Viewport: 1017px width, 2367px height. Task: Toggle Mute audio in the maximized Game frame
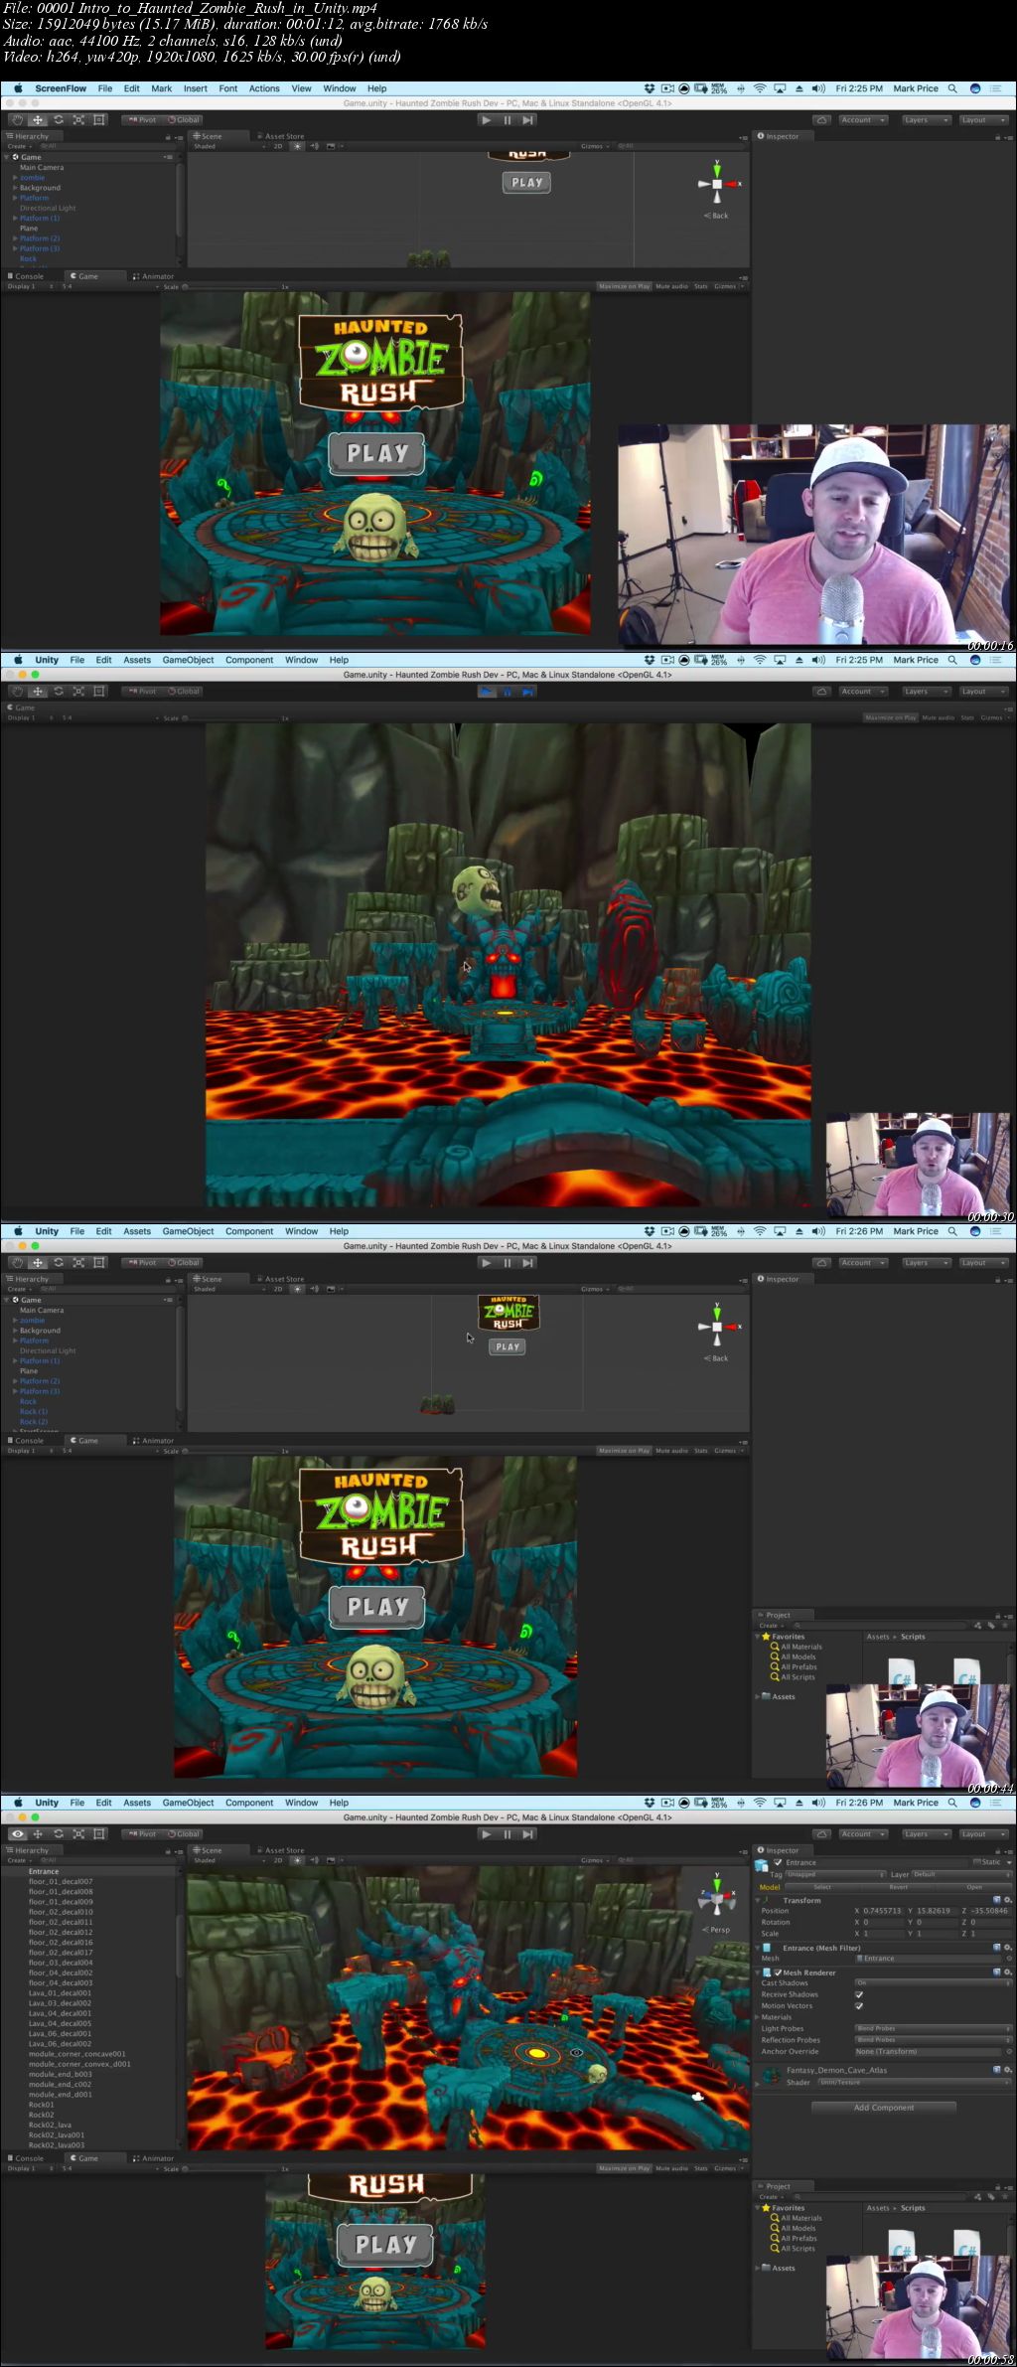938,717
